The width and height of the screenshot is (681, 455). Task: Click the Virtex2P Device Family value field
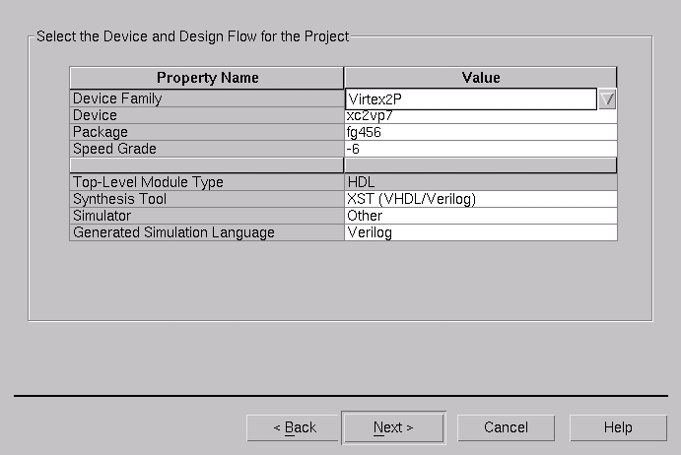(471, 99)
